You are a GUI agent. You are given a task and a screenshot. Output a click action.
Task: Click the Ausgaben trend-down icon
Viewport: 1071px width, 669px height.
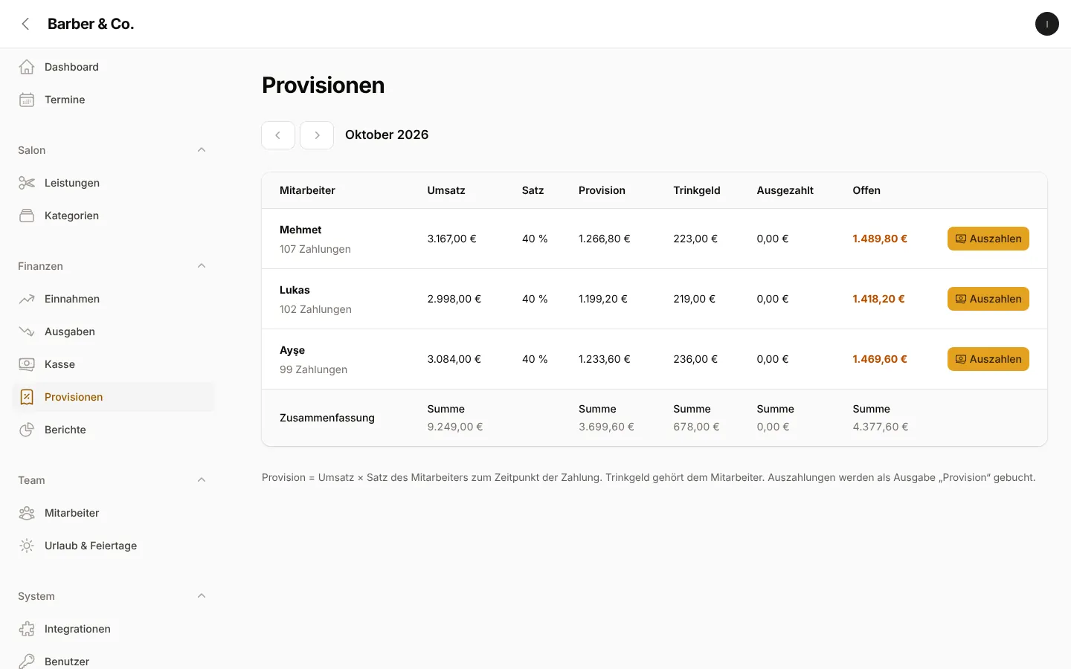pos(27,332)
